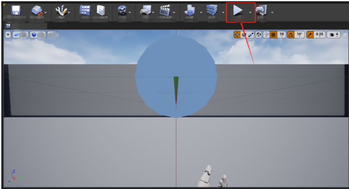Click the Cinematics clapperboard icon
349x189 pixels.
165,10
